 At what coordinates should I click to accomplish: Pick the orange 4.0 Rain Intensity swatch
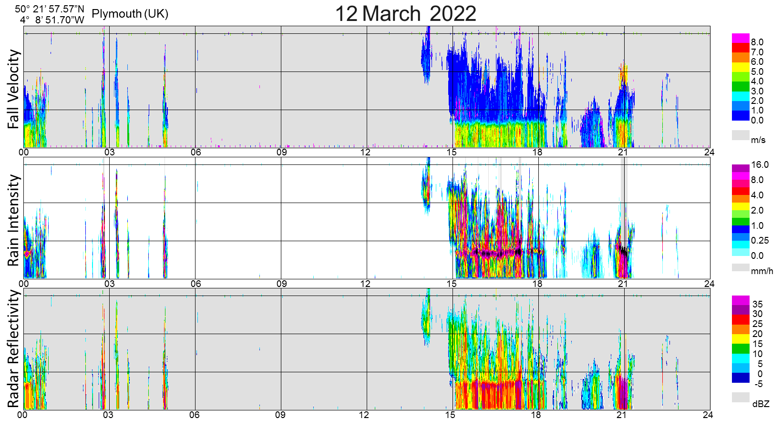click(x=741, y=199)
